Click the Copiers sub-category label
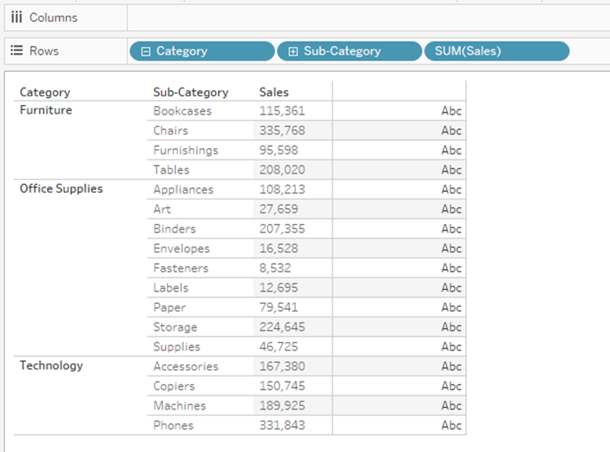 tap(174, 386)
